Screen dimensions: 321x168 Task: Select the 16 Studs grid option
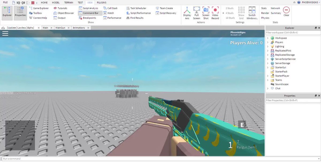[x=230, y=18]
